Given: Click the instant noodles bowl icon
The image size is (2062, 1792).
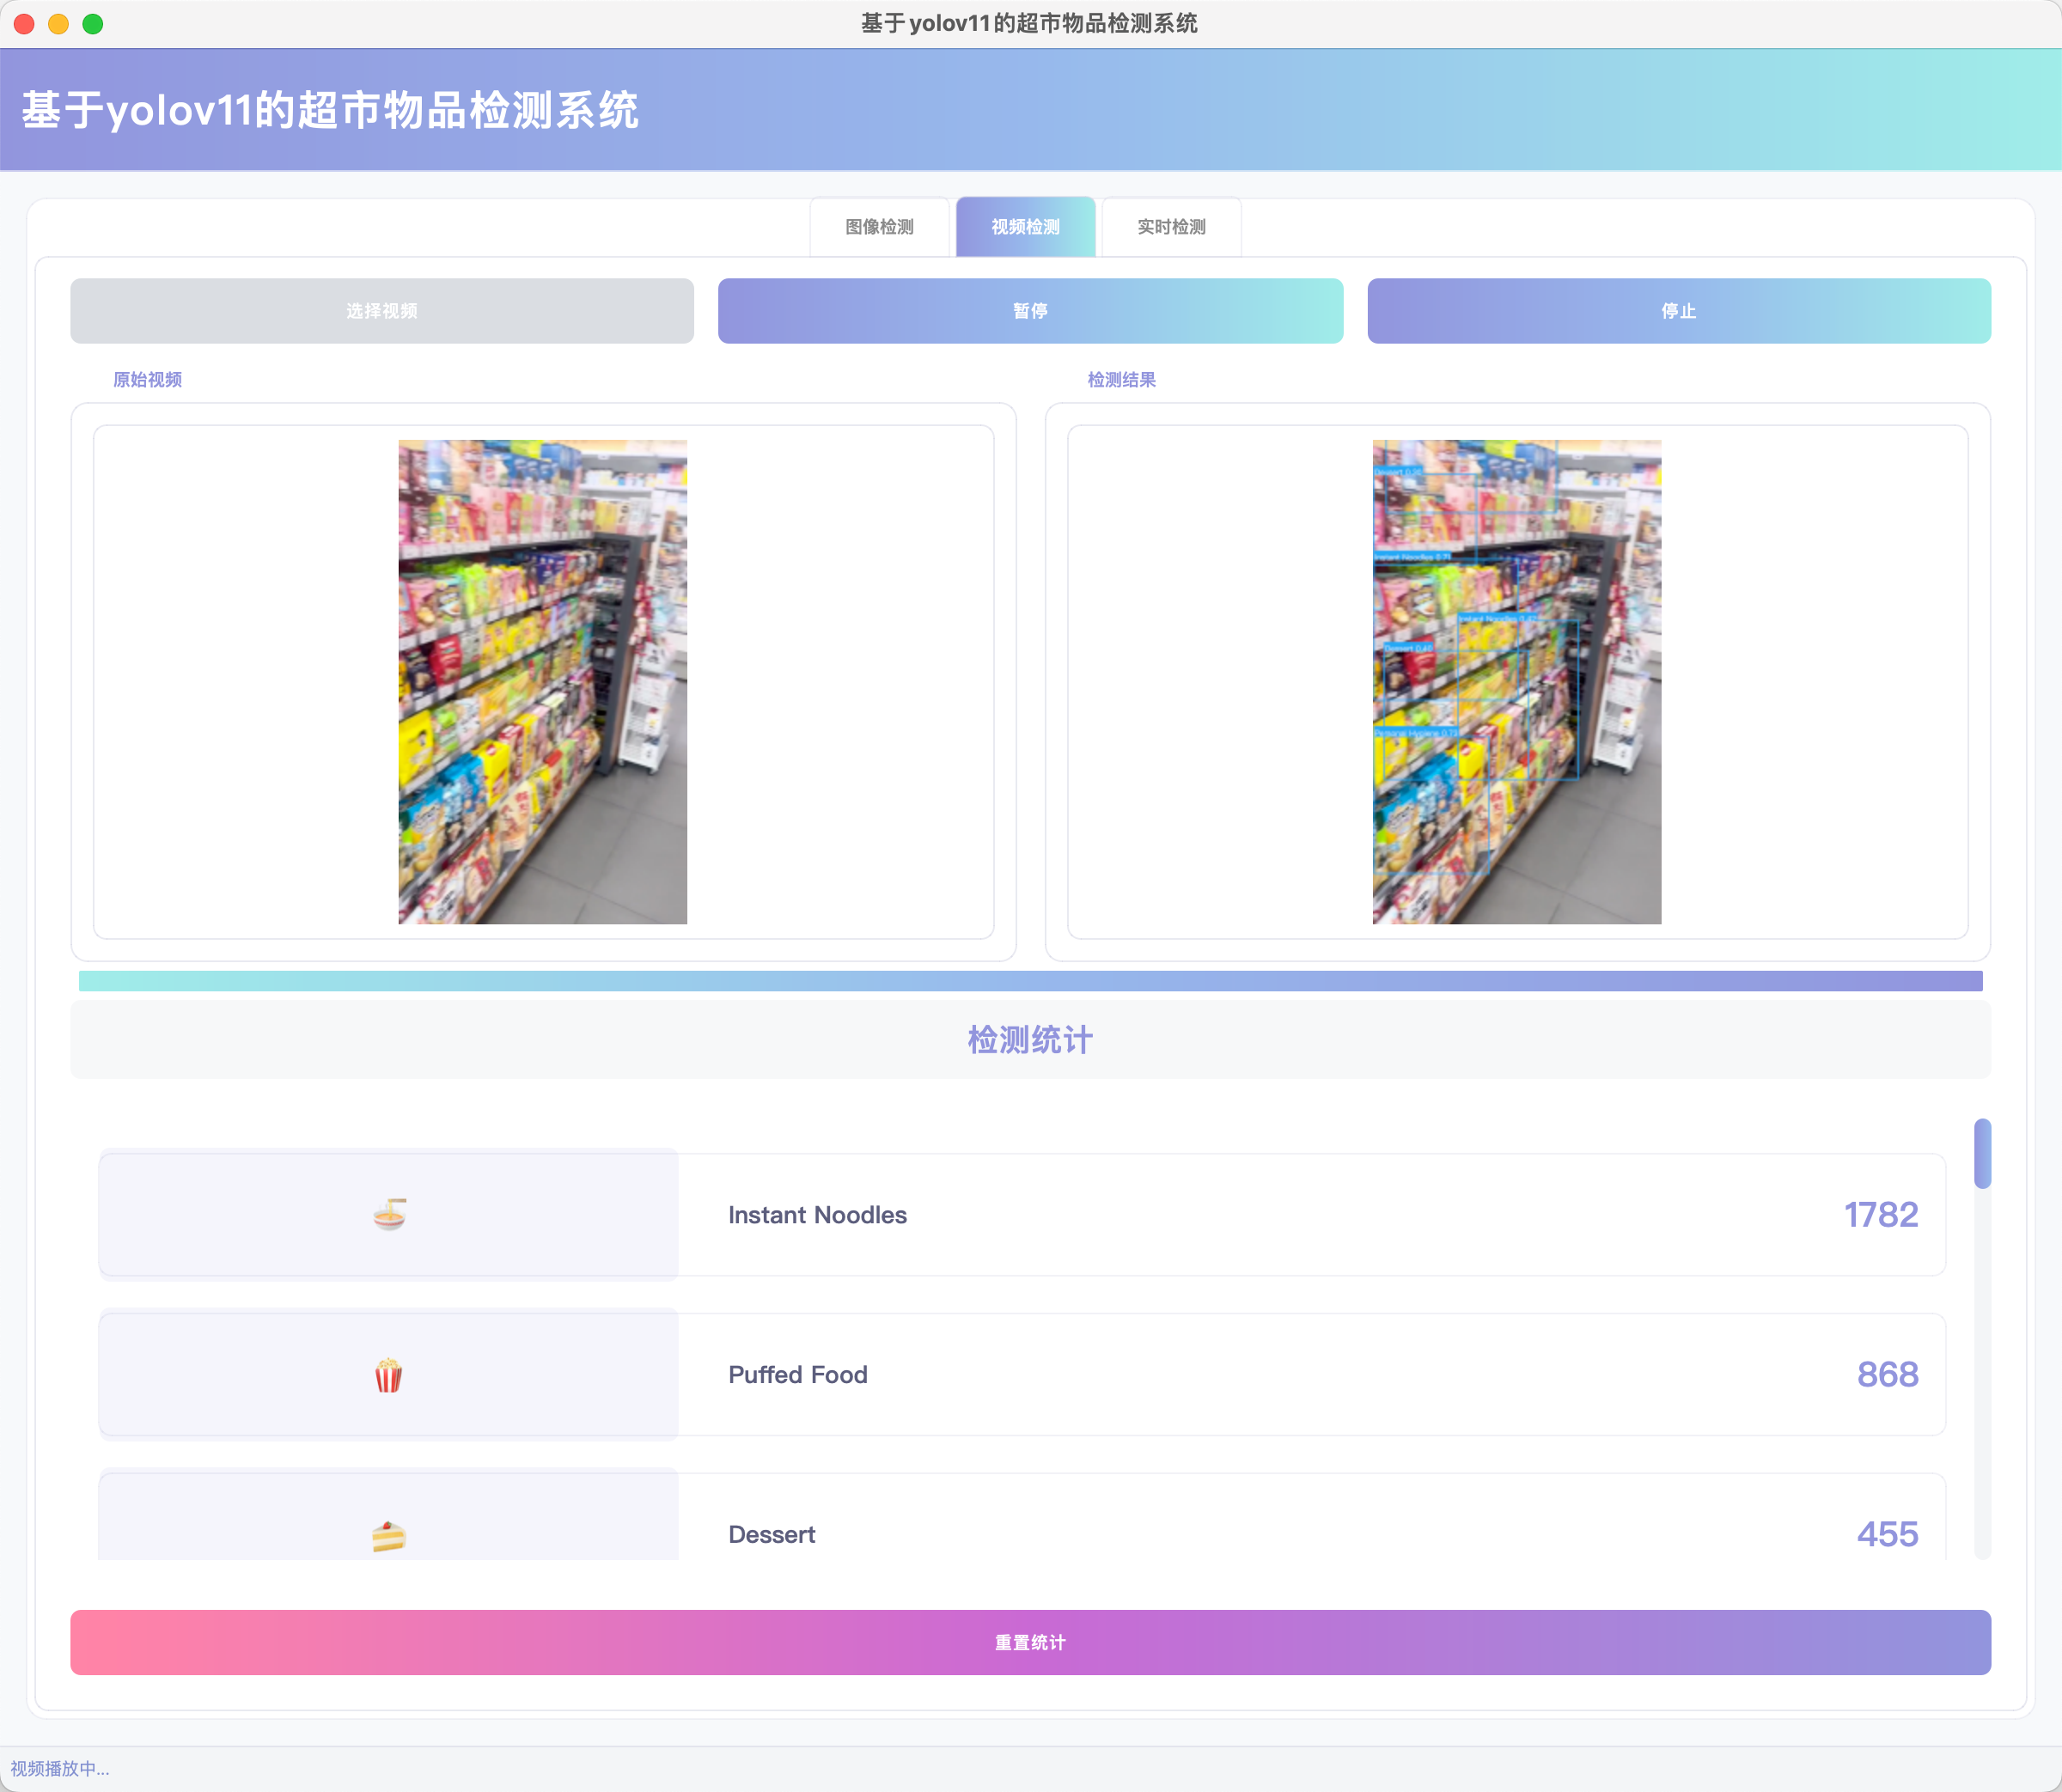Looking at the screenshot, I should (389, 1214).
